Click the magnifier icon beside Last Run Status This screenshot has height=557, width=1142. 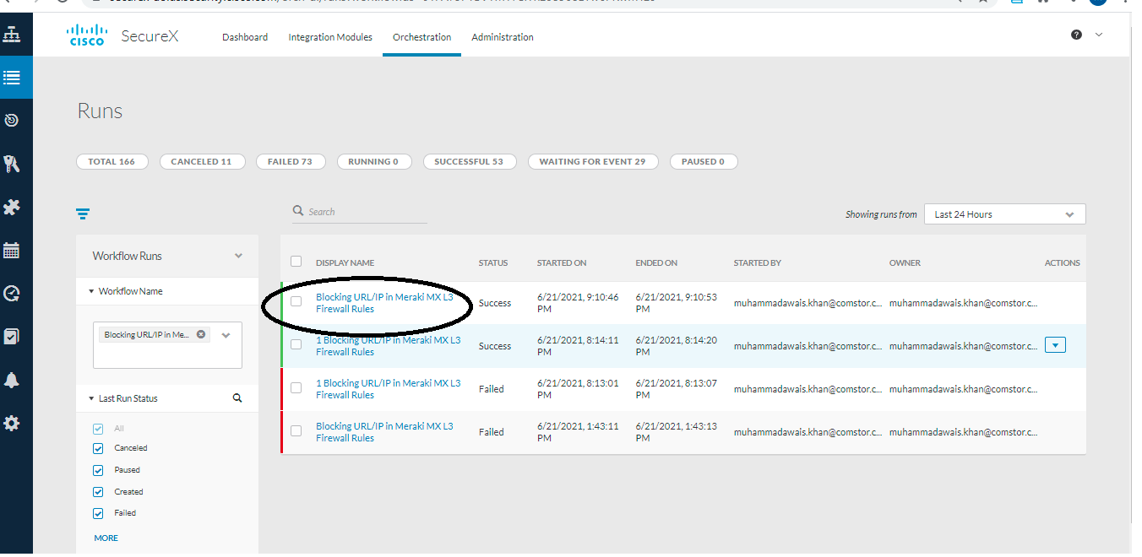pyautogui.click(x=237, y=398)
